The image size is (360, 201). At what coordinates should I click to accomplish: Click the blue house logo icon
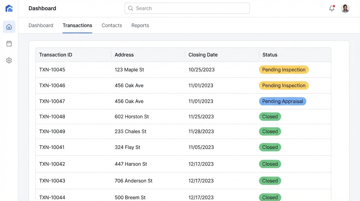coord(9,8)
